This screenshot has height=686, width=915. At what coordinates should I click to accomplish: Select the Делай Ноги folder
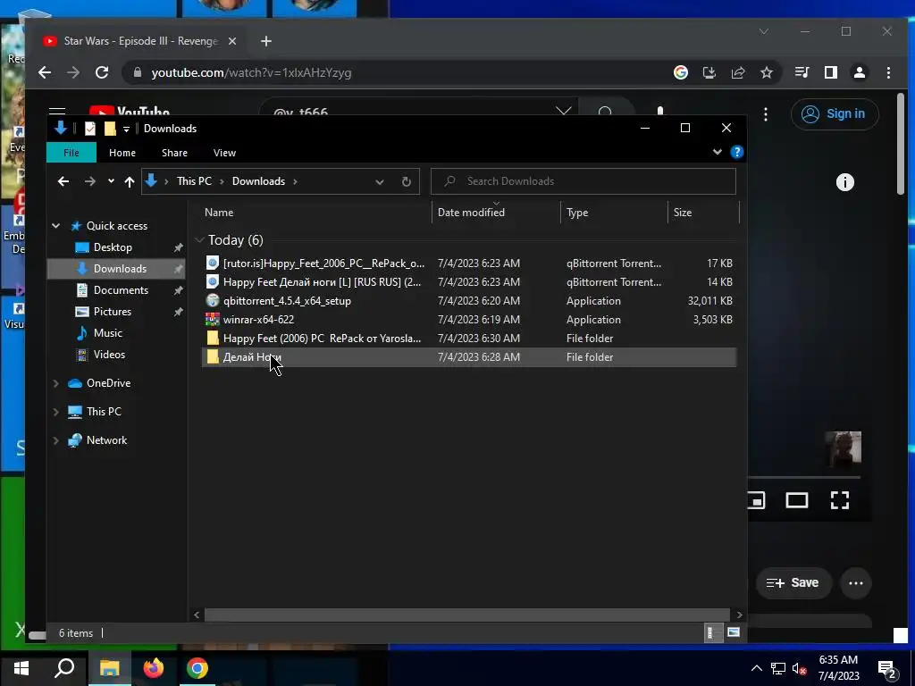[468, 356]
